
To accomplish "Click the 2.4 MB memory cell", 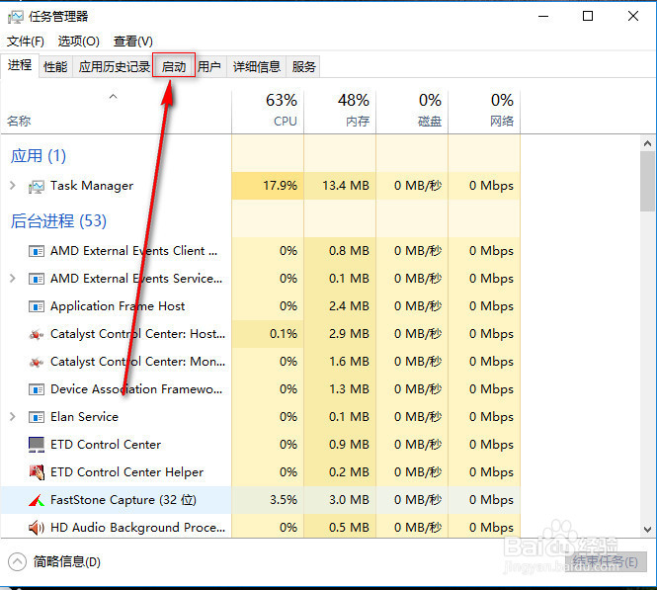I will (340, 306).
